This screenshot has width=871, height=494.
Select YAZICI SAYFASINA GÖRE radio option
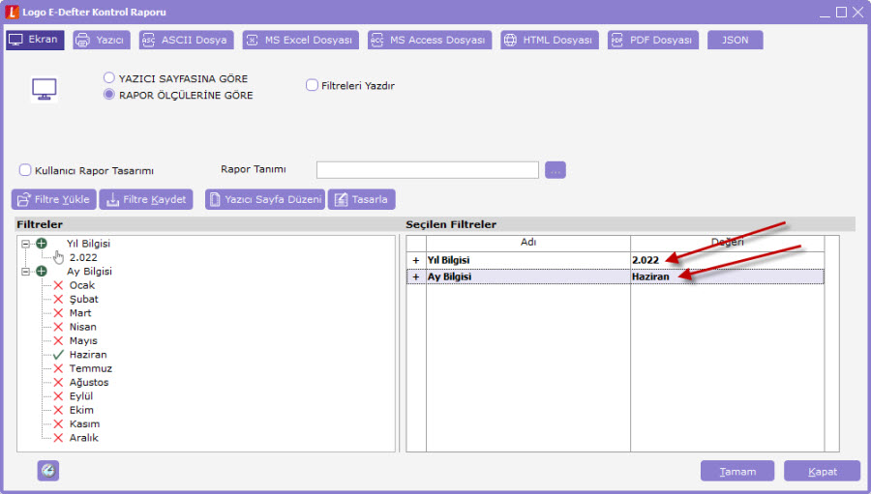(x=109, y=78)
